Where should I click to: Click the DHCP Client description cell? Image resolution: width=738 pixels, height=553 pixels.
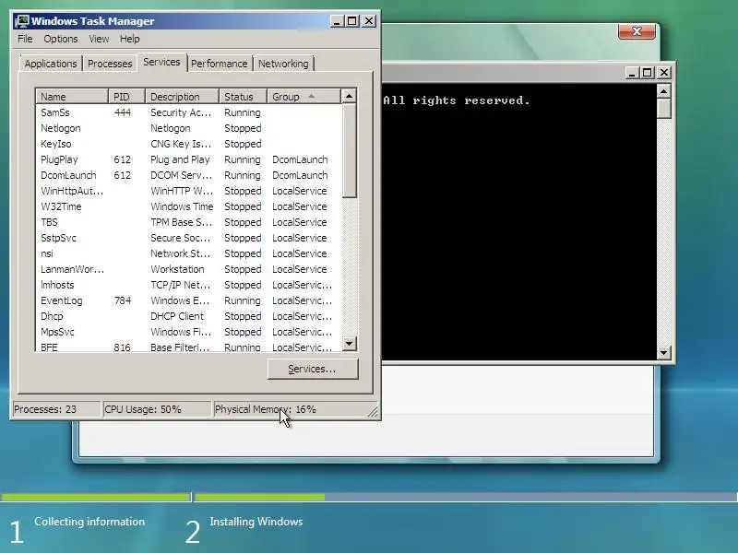point(177,316)
